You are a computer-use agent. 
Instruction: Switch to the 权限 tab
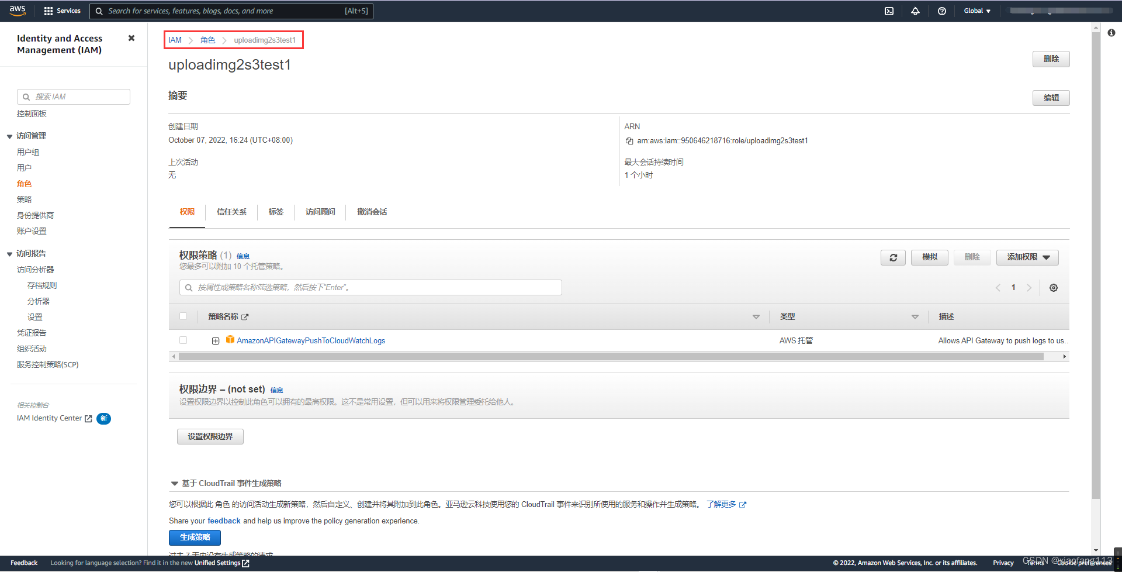187,212
